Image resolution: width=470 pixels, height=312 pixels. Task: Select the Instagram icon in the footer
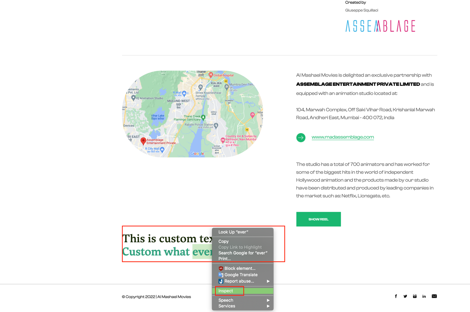click(414, 296)
